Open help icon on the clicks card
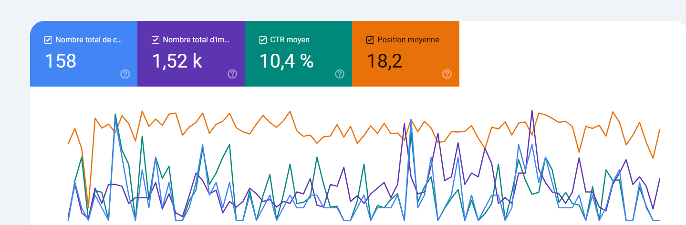 (x=125, y=74)
